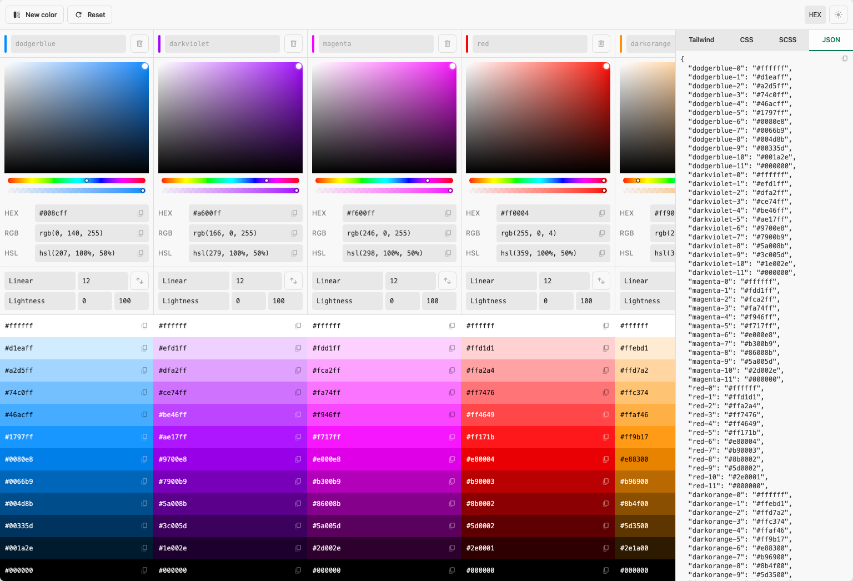Toggle the light/dark theme
The width and height of the screenshot is (853, 581).
[x=838, y=15]
